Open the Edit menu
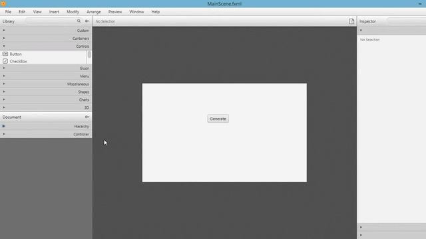The width and height of the screenshot is (426, 239). point(22,12)
